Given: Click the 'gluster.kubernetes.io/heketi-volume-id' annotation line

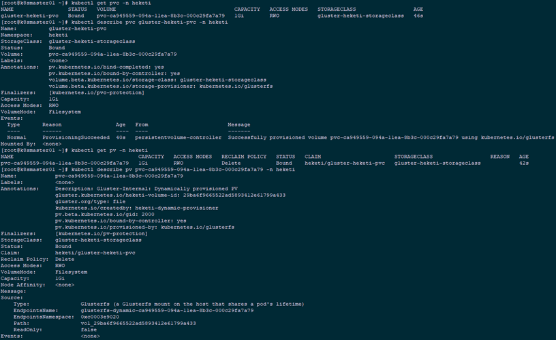Looking at the screenshot, I should (x=170, y=195).
